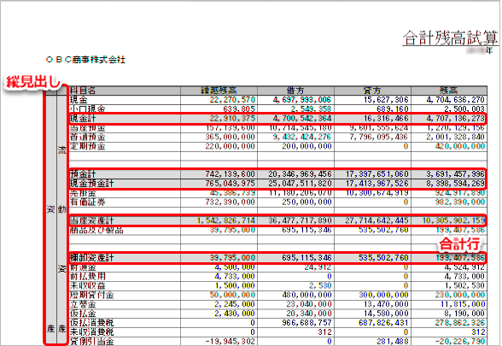Select the 現金計 subtotal row label
The width and height of the screenshot is (502, 346).
pos(83,119)
